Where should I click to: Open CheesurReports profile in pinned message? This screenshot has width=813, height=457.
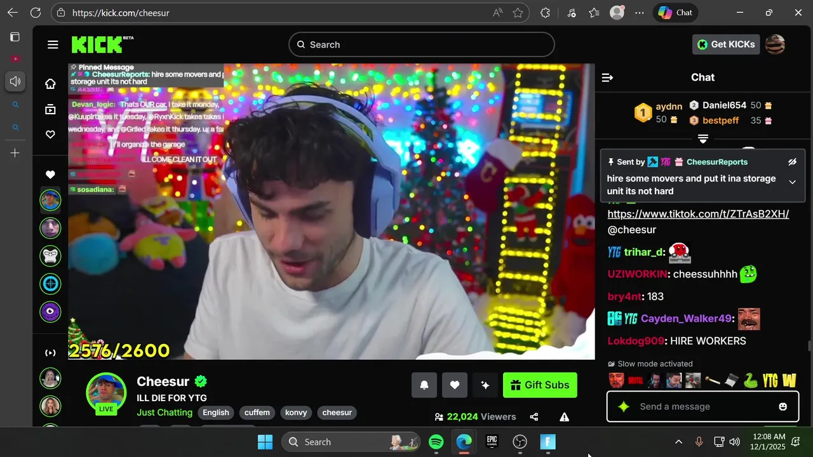pyautogui.click(x=717, y=162)
